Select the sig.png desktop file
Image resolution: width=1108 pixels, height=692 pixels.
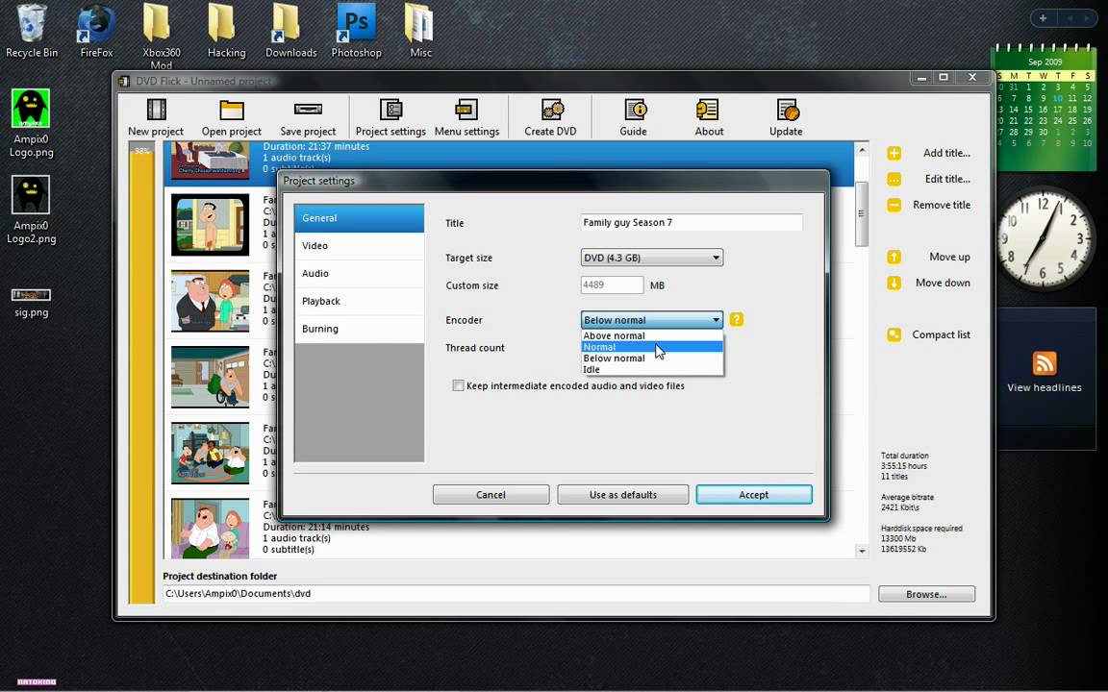tap(31, 303)
